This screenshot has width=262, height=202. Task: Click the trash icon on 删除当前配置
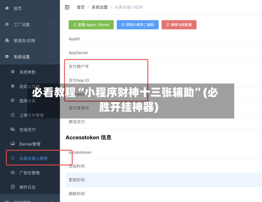[168, 25]
